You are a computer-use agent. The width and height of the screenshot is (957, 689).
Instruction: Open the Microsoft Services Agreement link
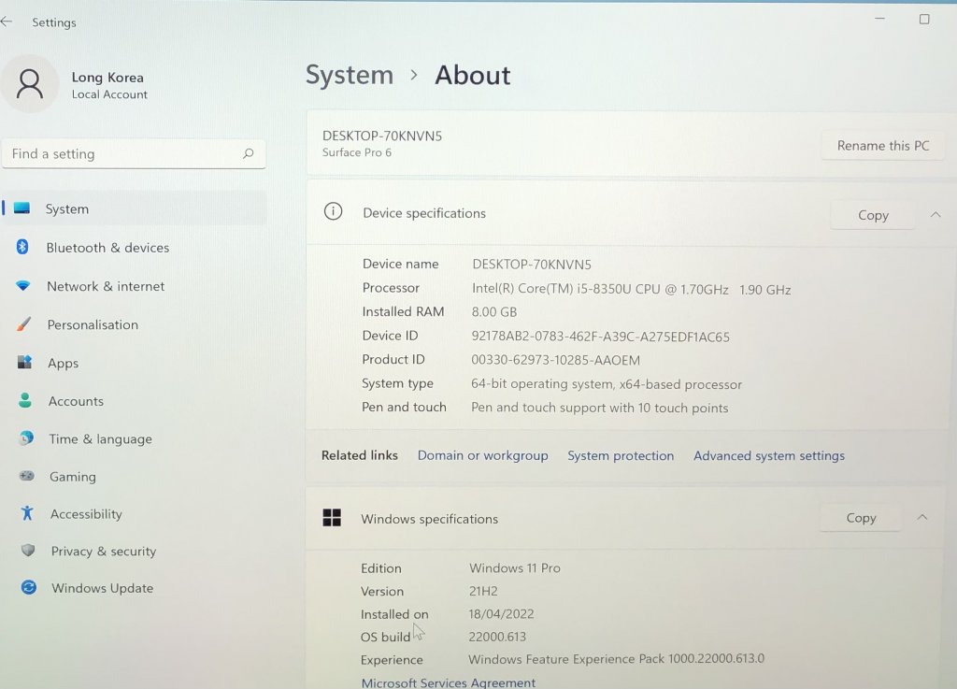click(x=448, y=682)
